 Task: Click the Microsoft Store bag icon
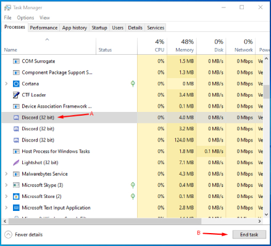click(x=16, y=196)
